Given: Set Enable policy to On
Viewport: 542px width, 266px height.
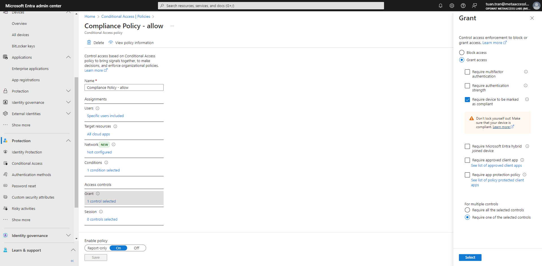Looking at the screenshot, I should coord(118,248).
